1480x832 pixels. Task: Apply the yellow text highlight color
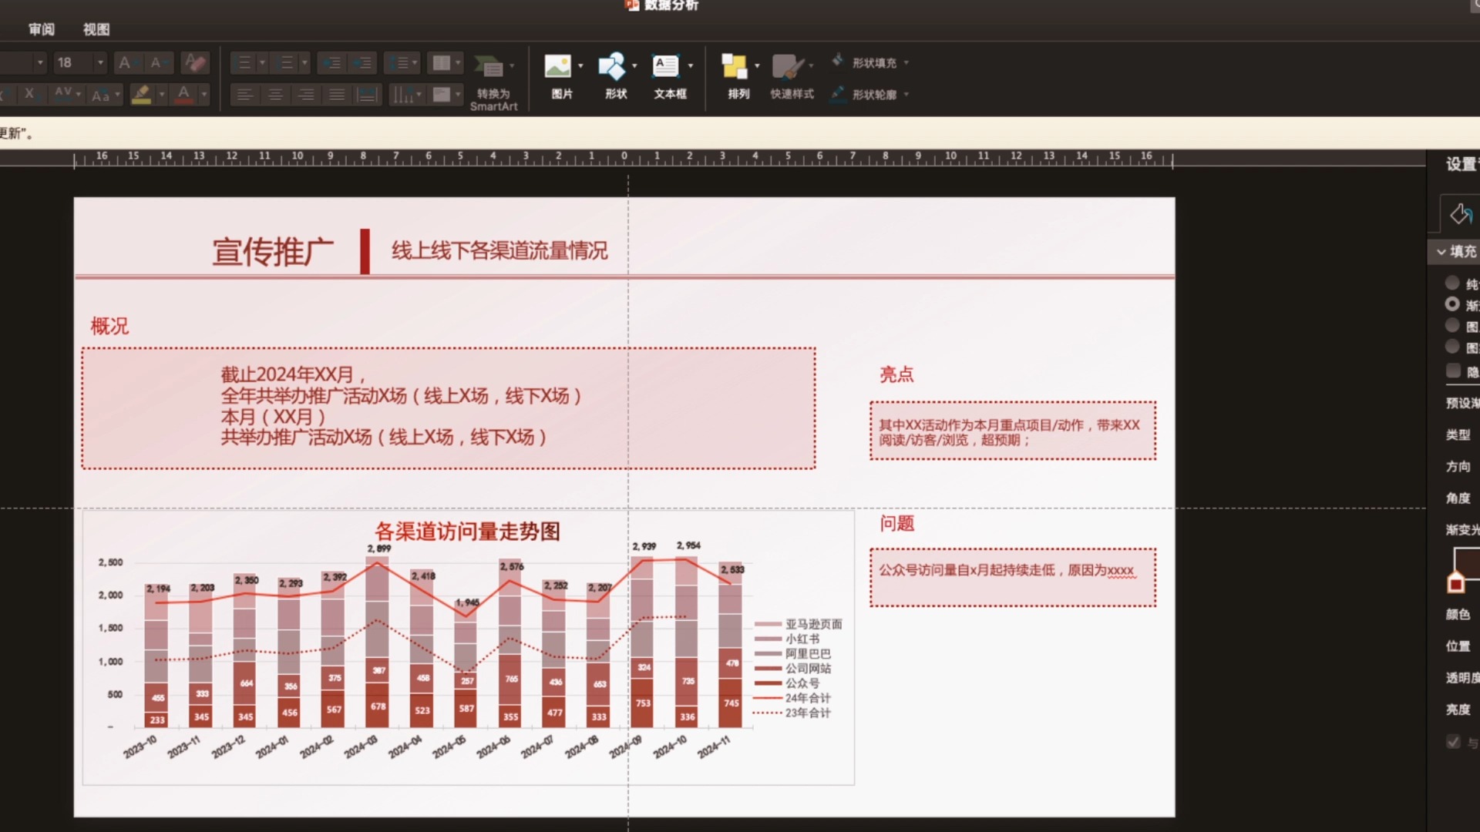[x=141, y=95]
